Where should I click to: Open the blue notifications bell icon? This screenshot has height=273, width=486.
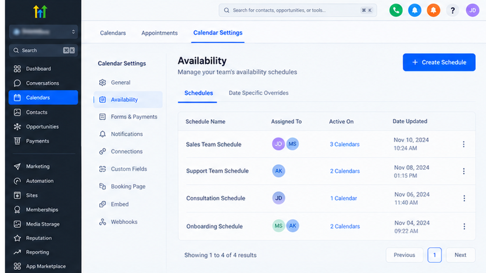[x=415, y=10]
